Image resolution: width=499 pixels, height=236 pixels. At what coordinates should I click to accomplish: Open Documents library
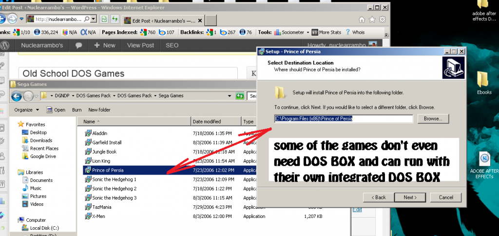pyautogui.click(x=41, y=180)
